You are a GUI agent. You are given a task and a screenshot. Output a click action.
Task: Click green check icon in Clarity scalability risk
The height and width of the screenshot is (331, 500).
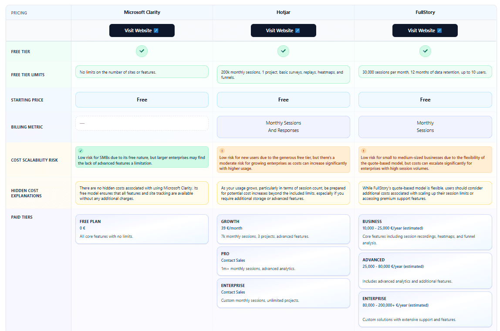click(x=81, y=151)
